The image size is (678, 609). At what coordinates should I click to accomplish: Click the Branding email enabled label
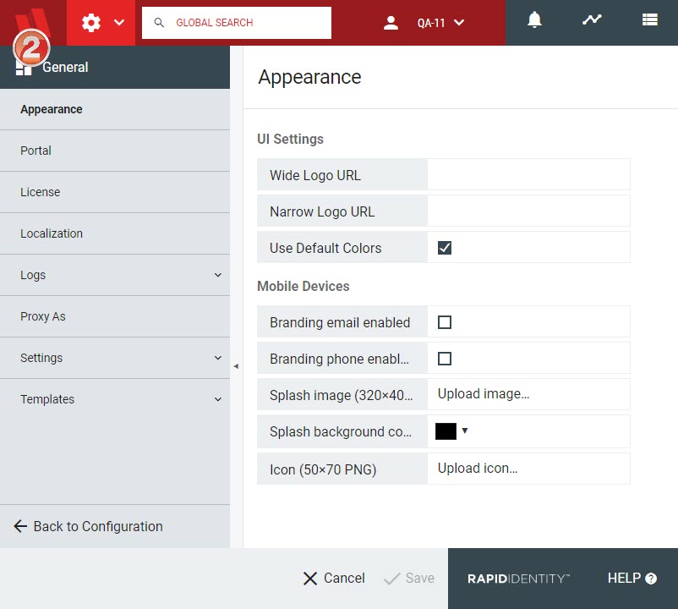click(x=340, y=322)
